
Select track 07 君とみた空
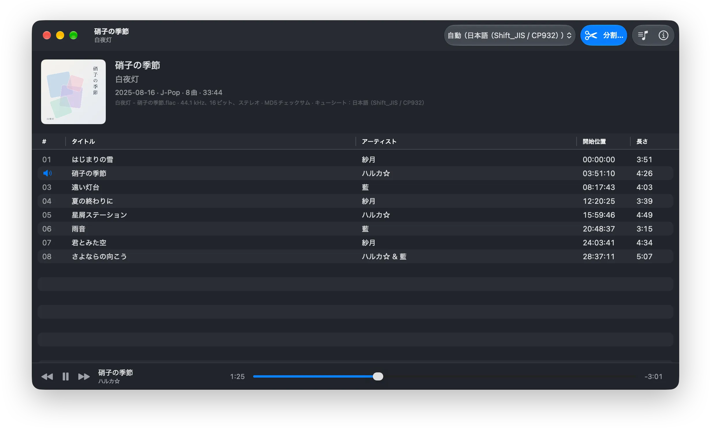point(355,242)
